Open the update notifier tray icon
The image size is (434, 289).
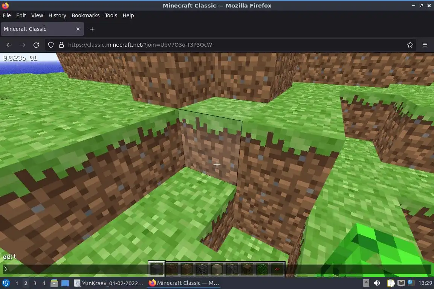411,283
